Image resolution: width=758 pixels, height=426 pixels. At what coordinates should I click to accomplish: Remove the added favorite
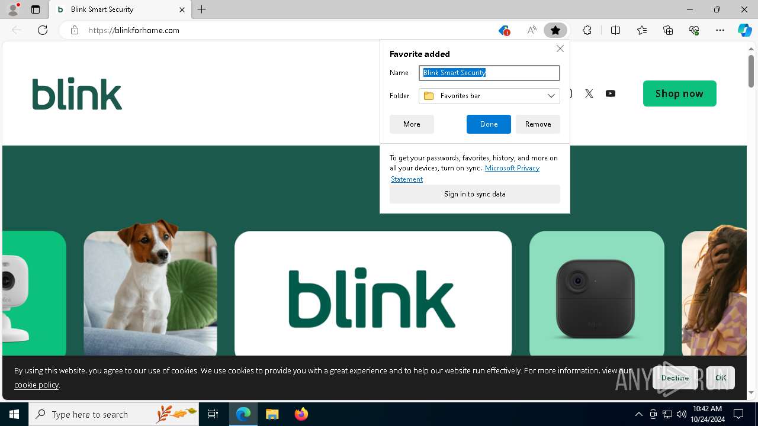[x=538, y=124]
